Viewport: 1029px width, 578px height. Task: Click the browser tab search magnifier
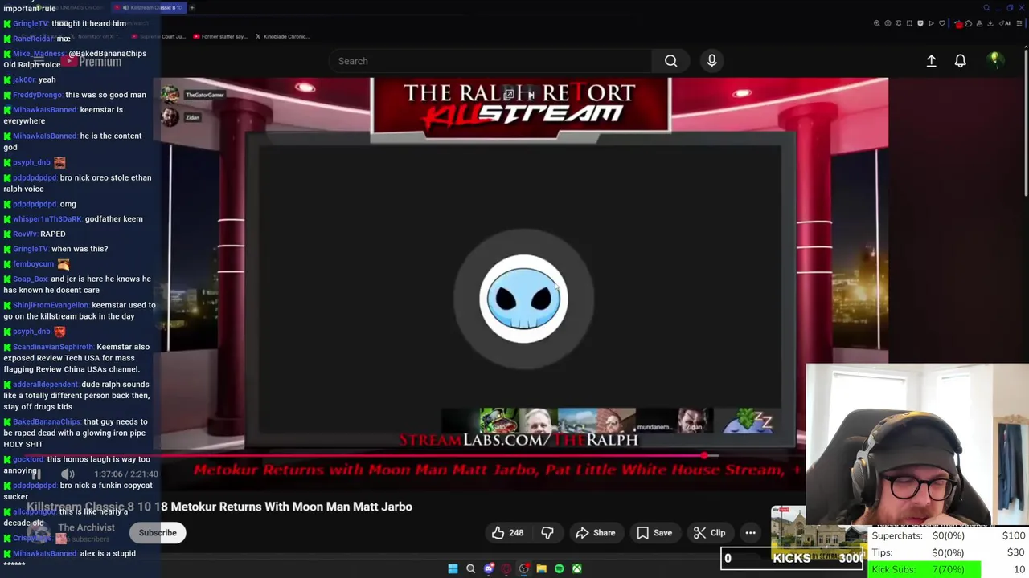point(986,7)
